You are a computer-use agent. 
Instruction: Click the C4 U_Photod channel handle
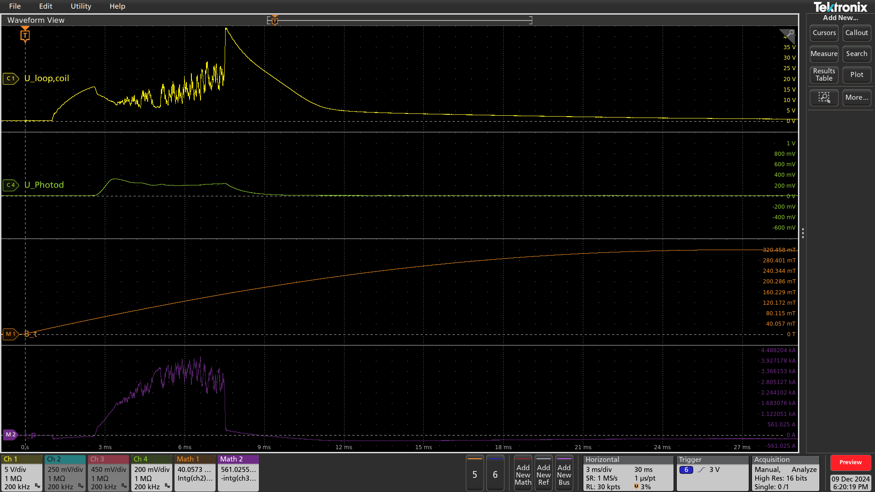(x=10, y=185)
